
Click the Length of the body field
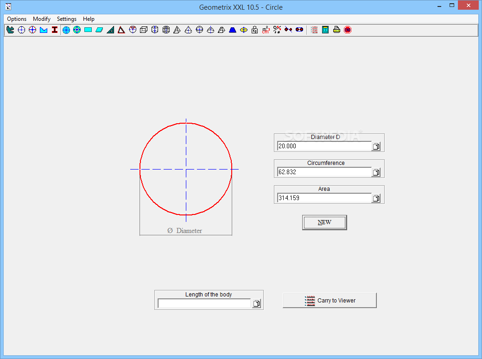tap(204, 303)
